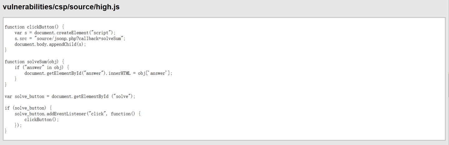Image resolution: width=449 pixels, height=145 pixels.
Task: Click the 'if (solve_button)' line
Action: click(x=28, y=108)
